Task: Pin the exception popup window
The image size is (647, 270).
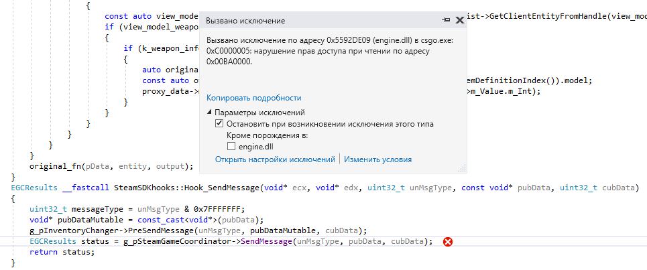Action: (x=447, y=21)
